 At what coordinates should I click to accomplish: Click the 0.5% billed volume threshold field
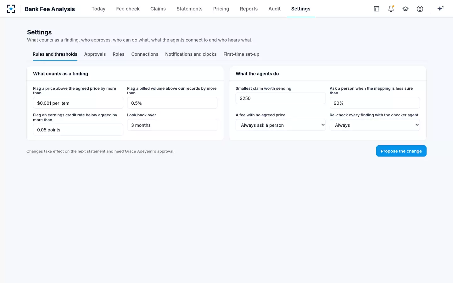[172, 103]
